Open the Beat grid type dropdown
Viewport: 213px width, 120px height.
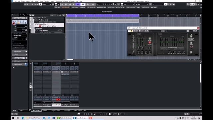(142, 4)
